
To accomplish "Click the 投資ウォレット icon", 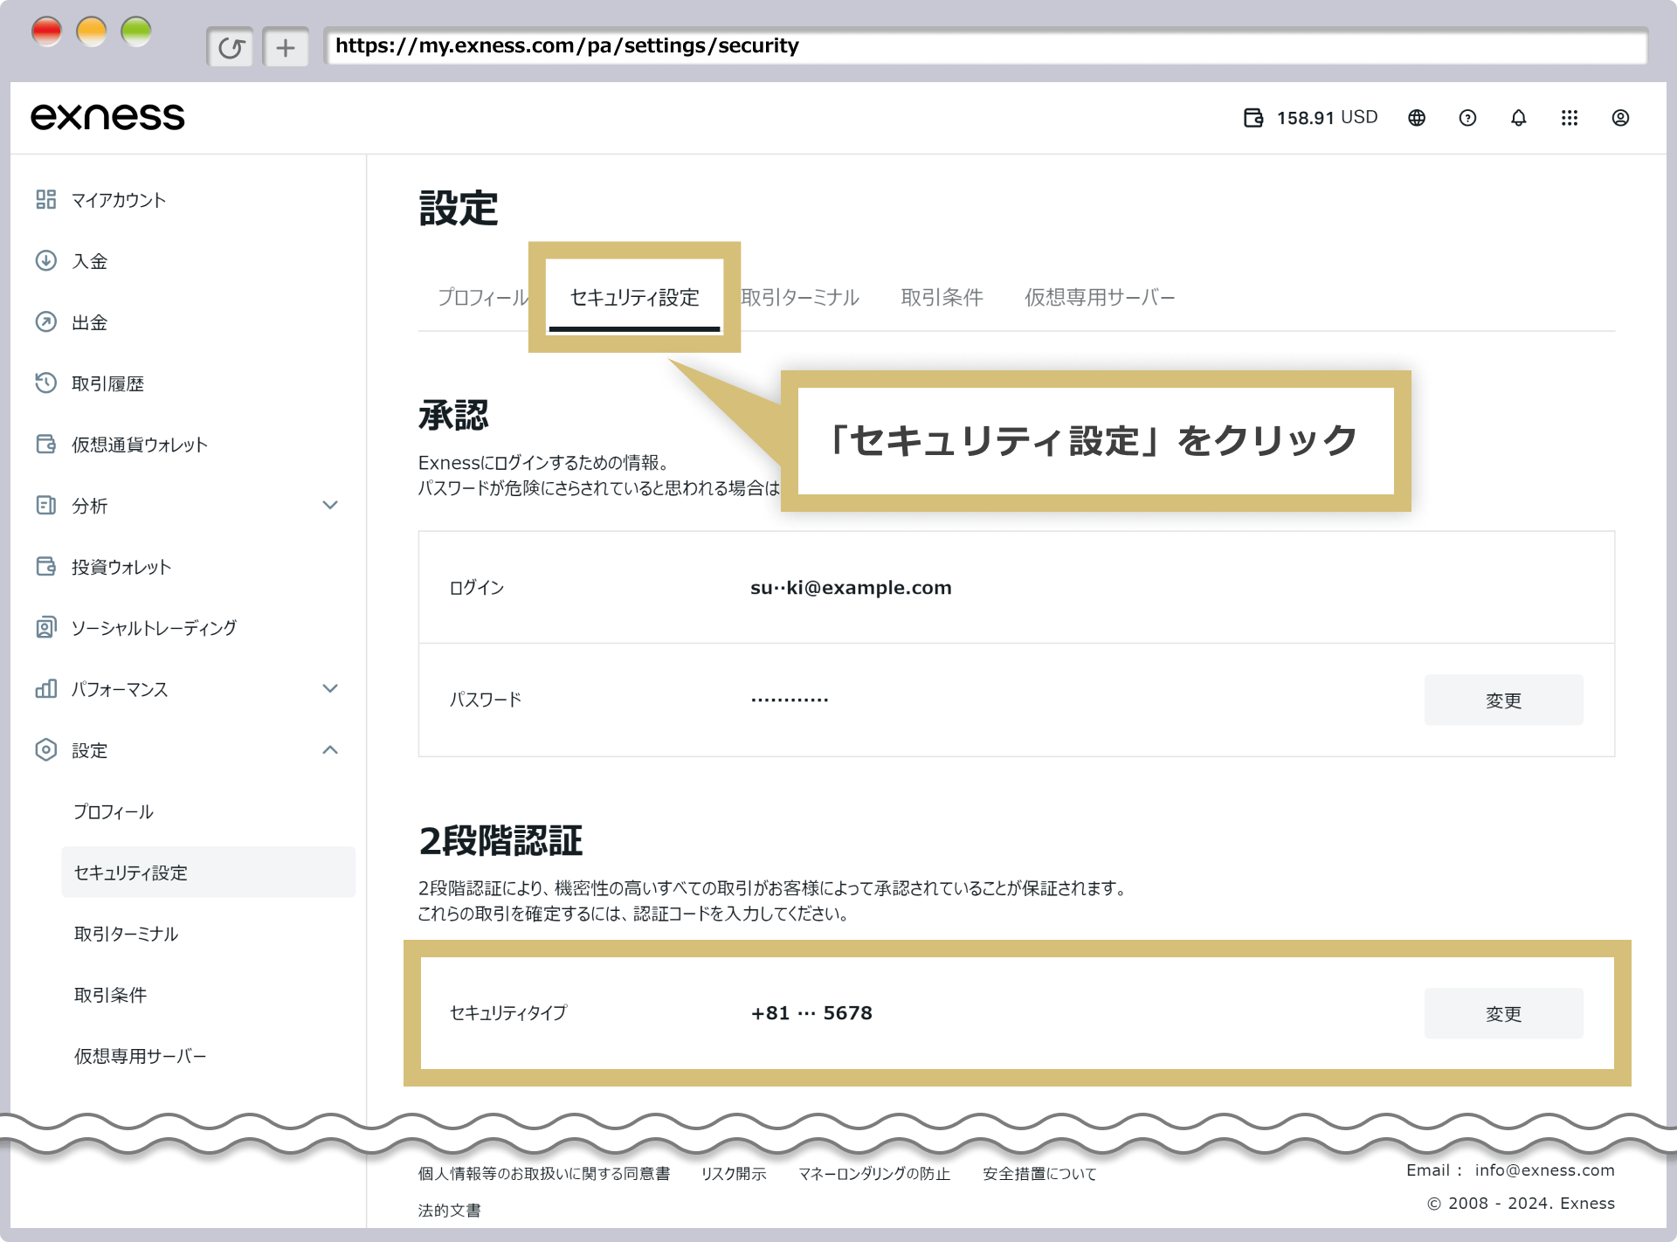I will (x=46, y=567).
